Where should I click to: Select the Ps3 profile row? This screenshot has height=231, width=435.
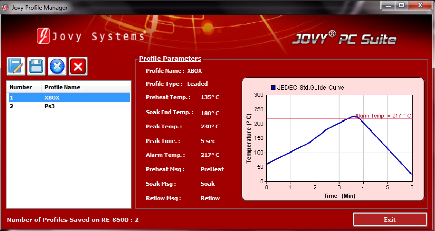pyautogui.click(x=69, y=106)
